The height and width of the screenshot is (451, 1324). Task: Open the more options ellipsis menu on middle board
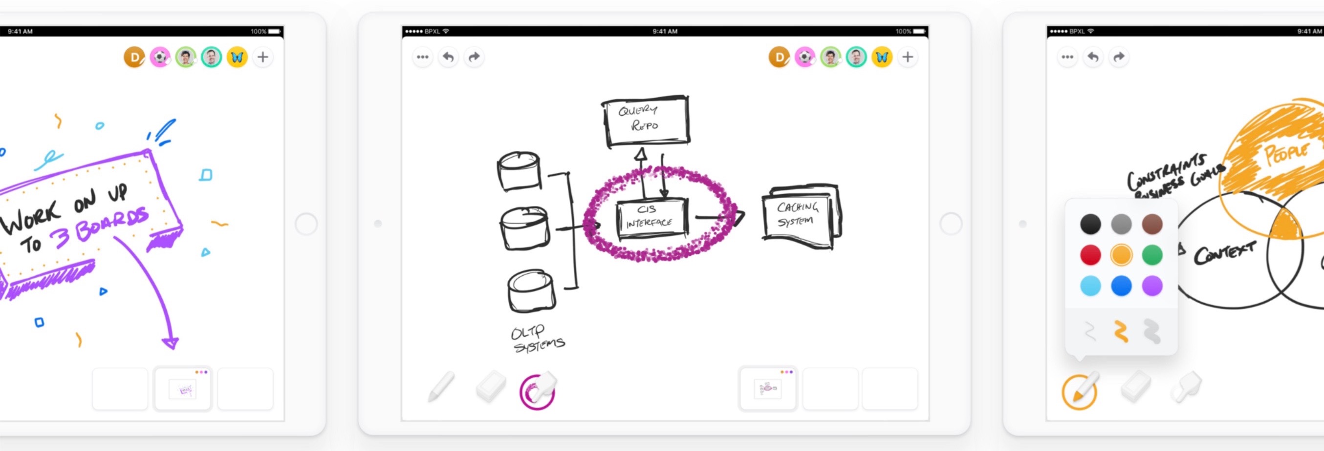point(422,57)
